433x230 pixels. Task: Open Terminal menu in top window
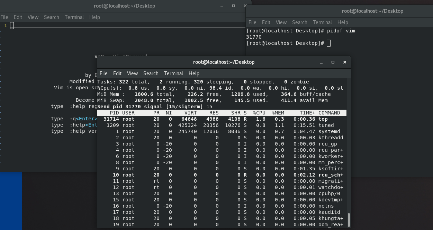point(173,73)
